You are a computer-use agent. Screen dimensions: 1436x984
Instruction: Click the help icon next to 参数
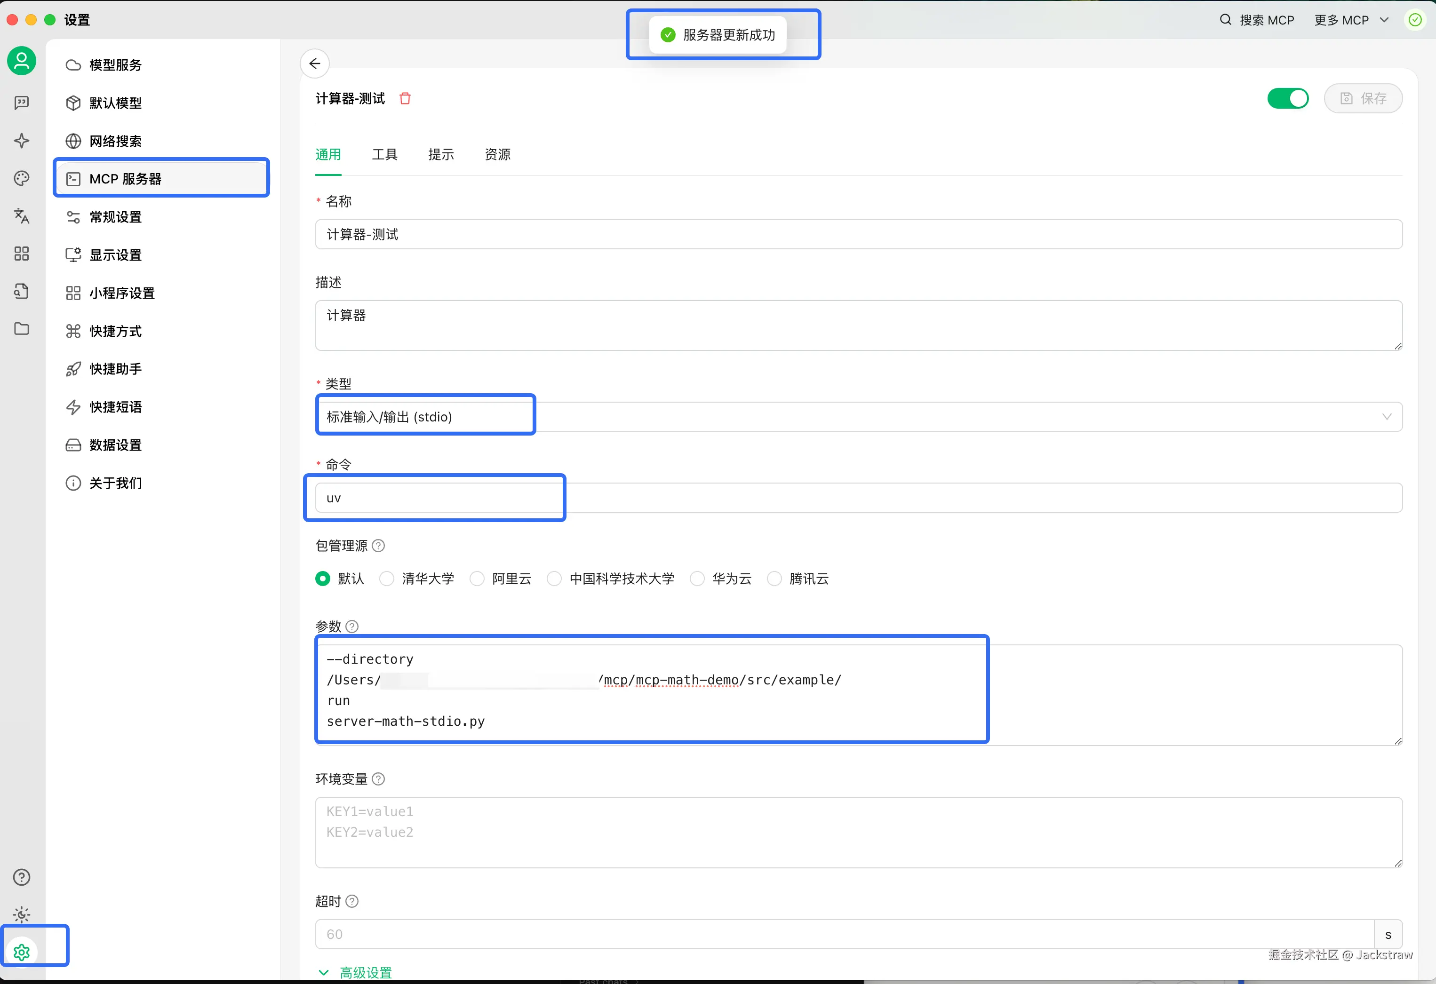coord(351,627)
